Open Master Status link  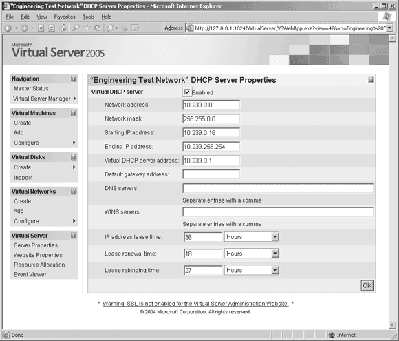coord(31,88)
